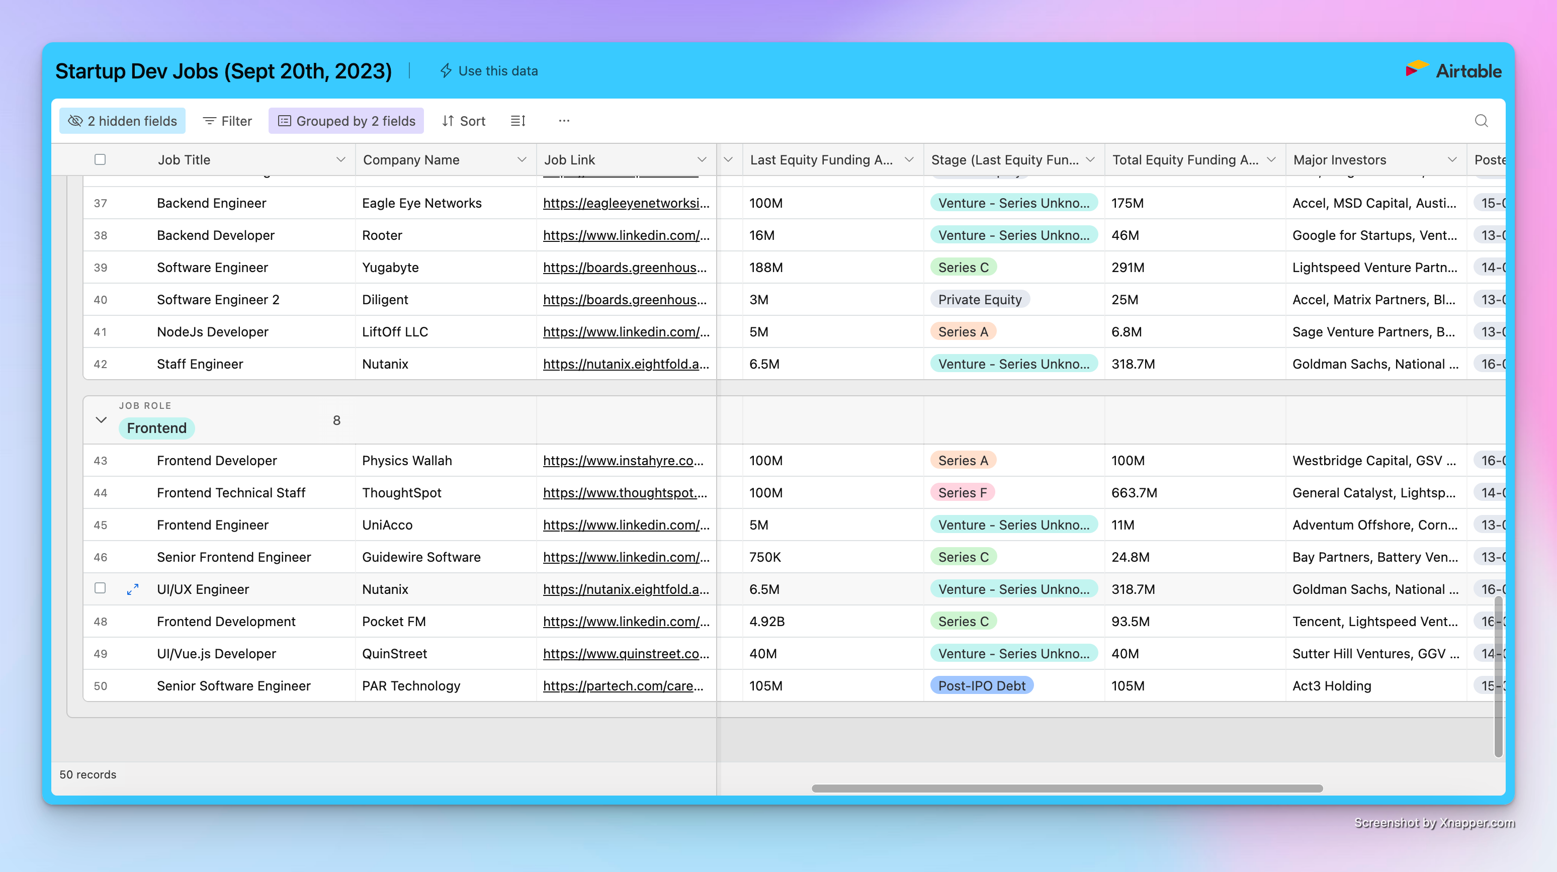The width and height of the screenshot is (1557, 872).
Task: Select Guidewire Software company cell
Action: pyautogui.click(x=446, y=557)
